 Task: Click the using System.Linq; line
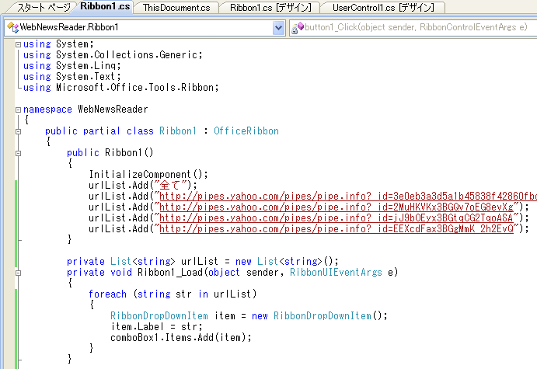click(x=72, y=66)
